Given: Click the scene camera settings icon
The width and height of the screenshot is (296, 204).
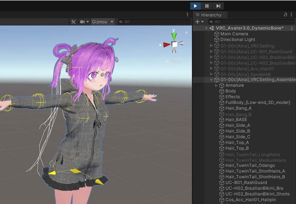Looking at the screenshot, I should click(82, 22).
